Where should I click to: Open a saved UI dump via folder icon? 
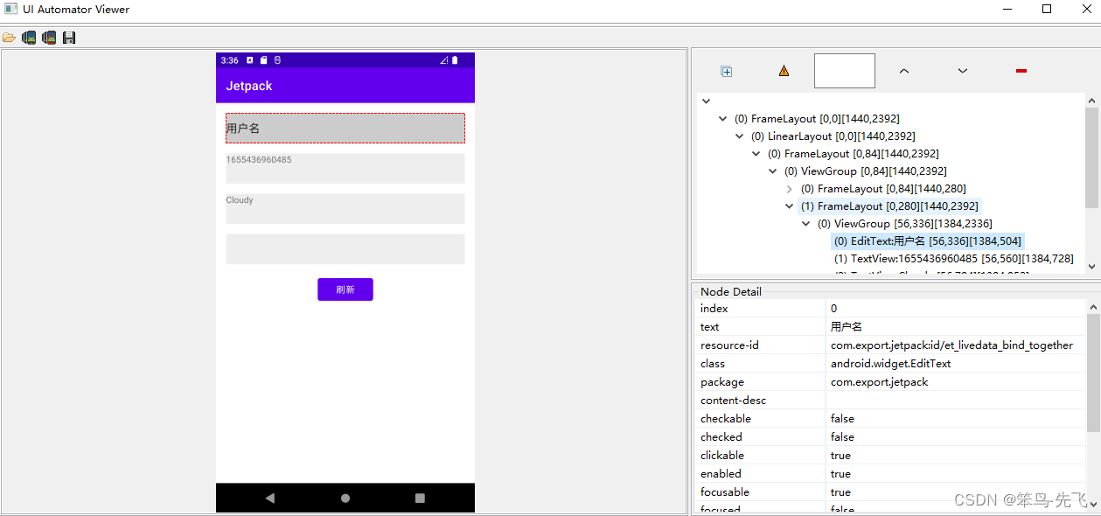click(x=9, y=38)
